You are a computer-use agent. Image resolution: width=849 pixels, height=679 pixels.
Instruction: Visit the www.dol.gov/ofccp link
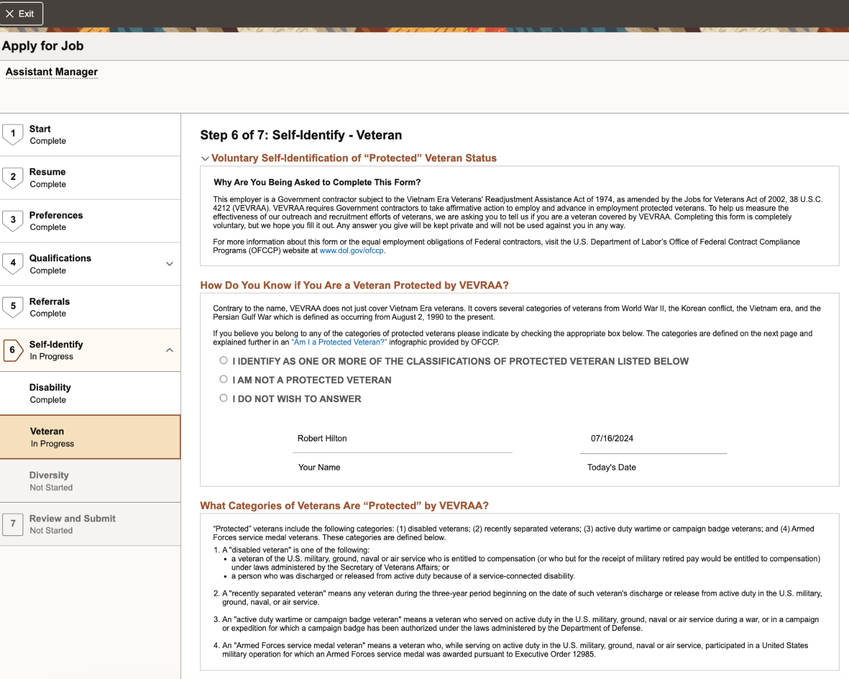351,251
